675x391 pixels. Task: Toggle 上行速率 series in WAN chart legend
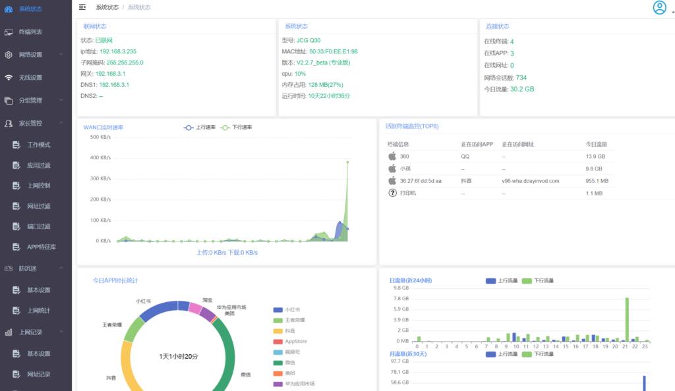point(198,127)
